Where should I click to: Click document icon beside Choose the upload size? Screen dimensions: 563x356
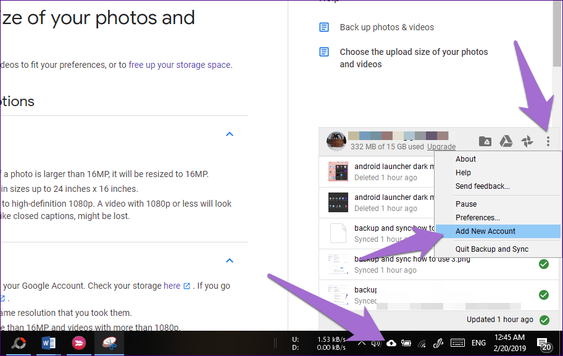[x=324, y=52]
